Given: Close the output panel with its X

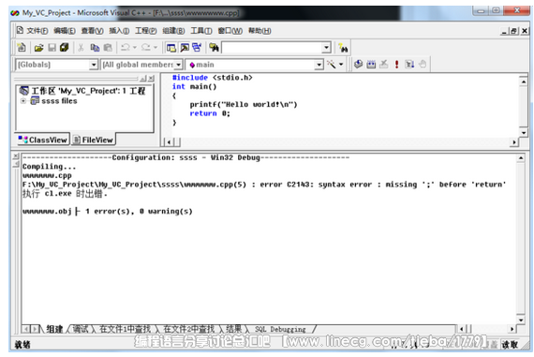Looking at the screenshot, I should click(x=15, y=156).
